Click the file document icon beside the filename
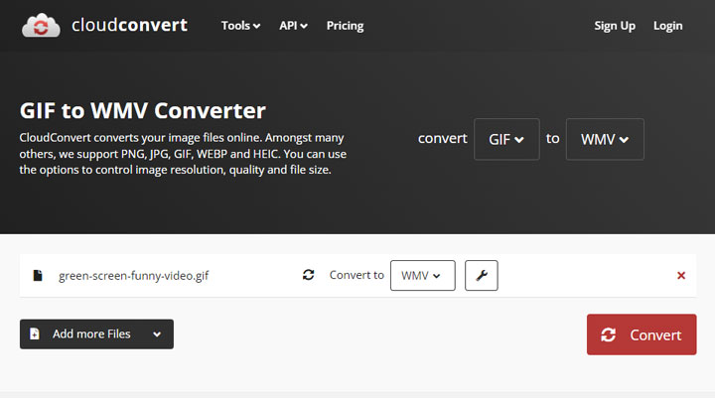This screenshot has height=398, width=715. click(x=38, y=275)
